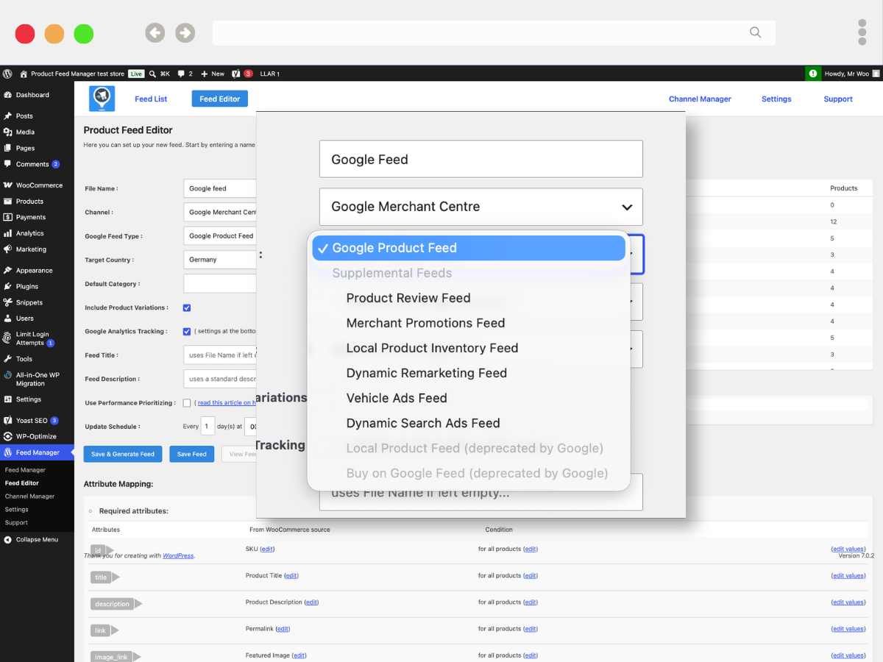Open Appearance via its brush icon
Screen dimensions: 883x662
point(7,271)
